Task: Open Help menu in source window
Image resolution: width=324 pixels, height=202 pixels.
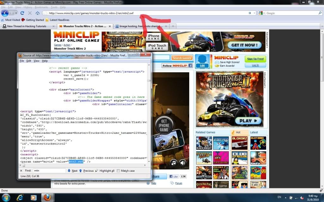Action: coord(45,61)
